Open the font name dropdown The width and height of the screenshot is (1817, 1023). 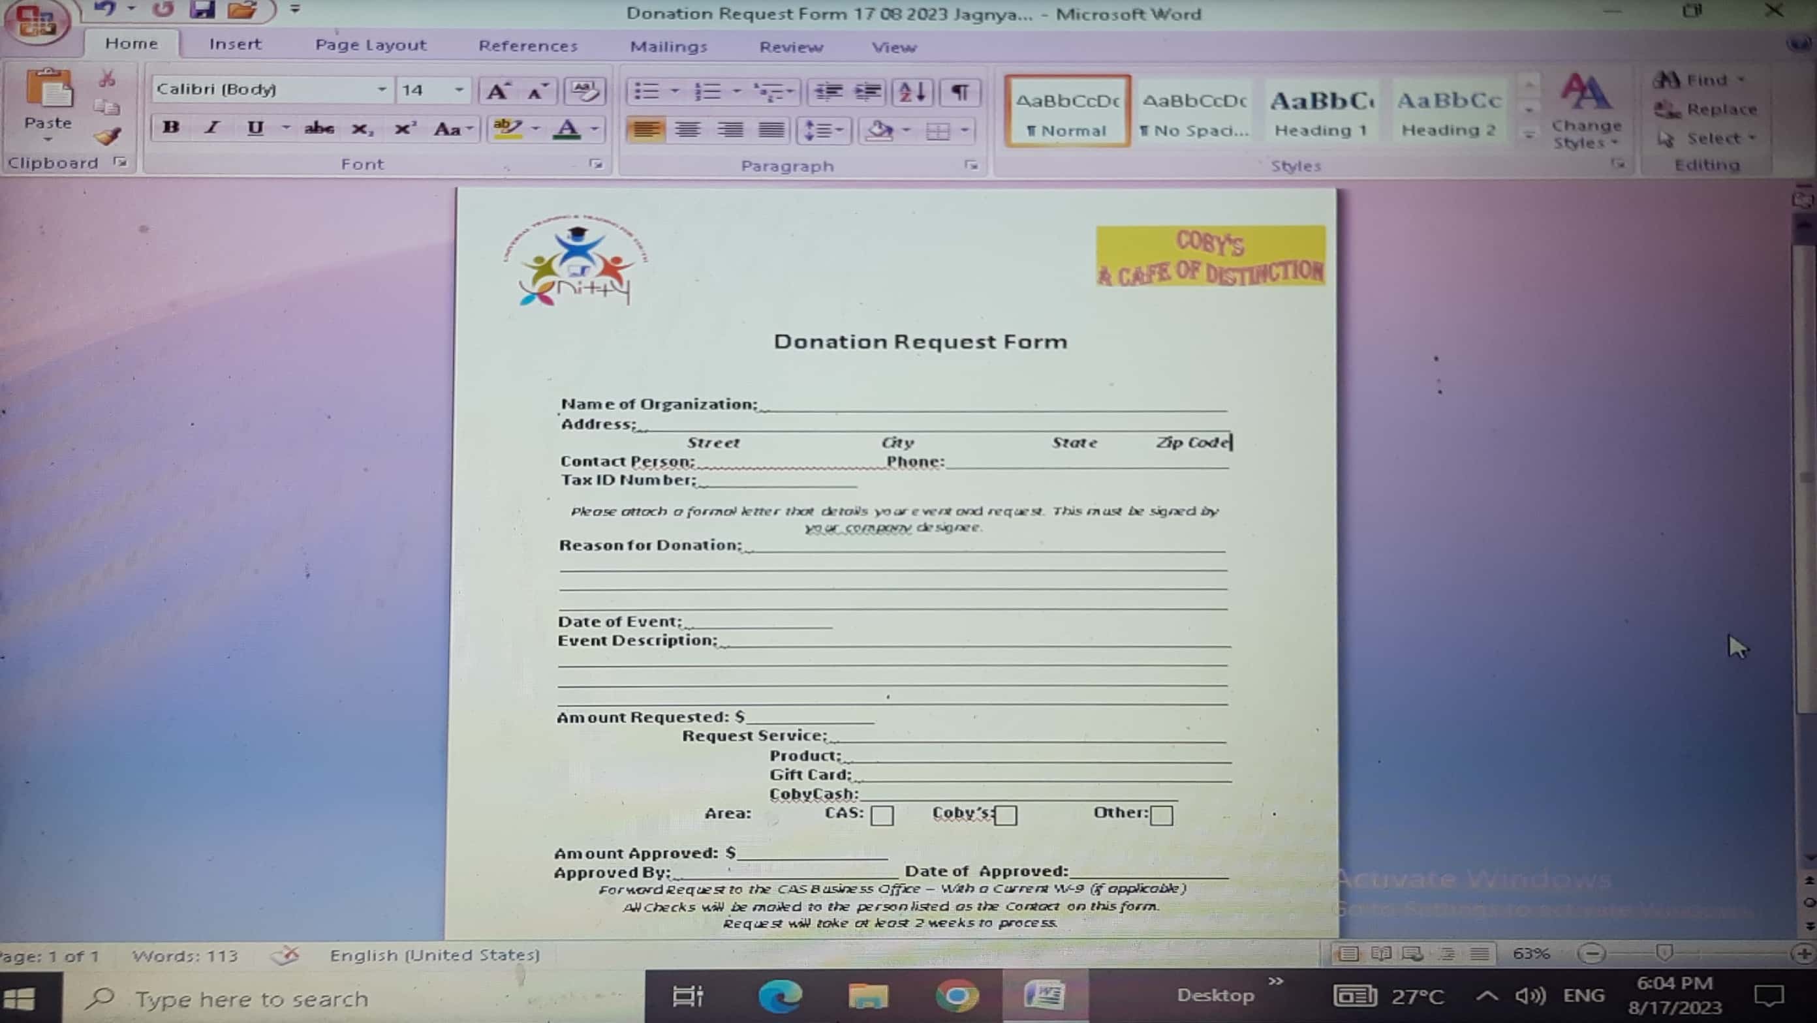pos(381,89)
